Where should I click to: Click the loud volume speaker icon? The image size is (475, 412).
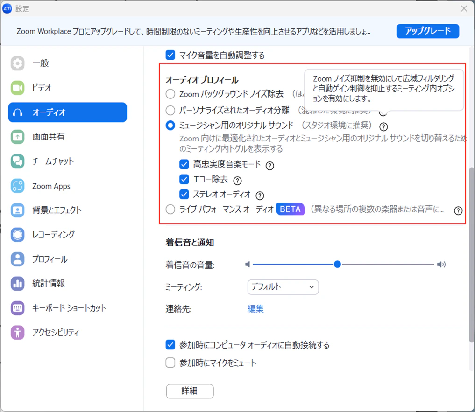point(441,265)
